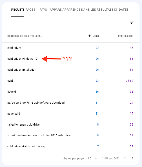142x167 pixels.
Task: Go to previous page of results
Action: coord(125,158)
